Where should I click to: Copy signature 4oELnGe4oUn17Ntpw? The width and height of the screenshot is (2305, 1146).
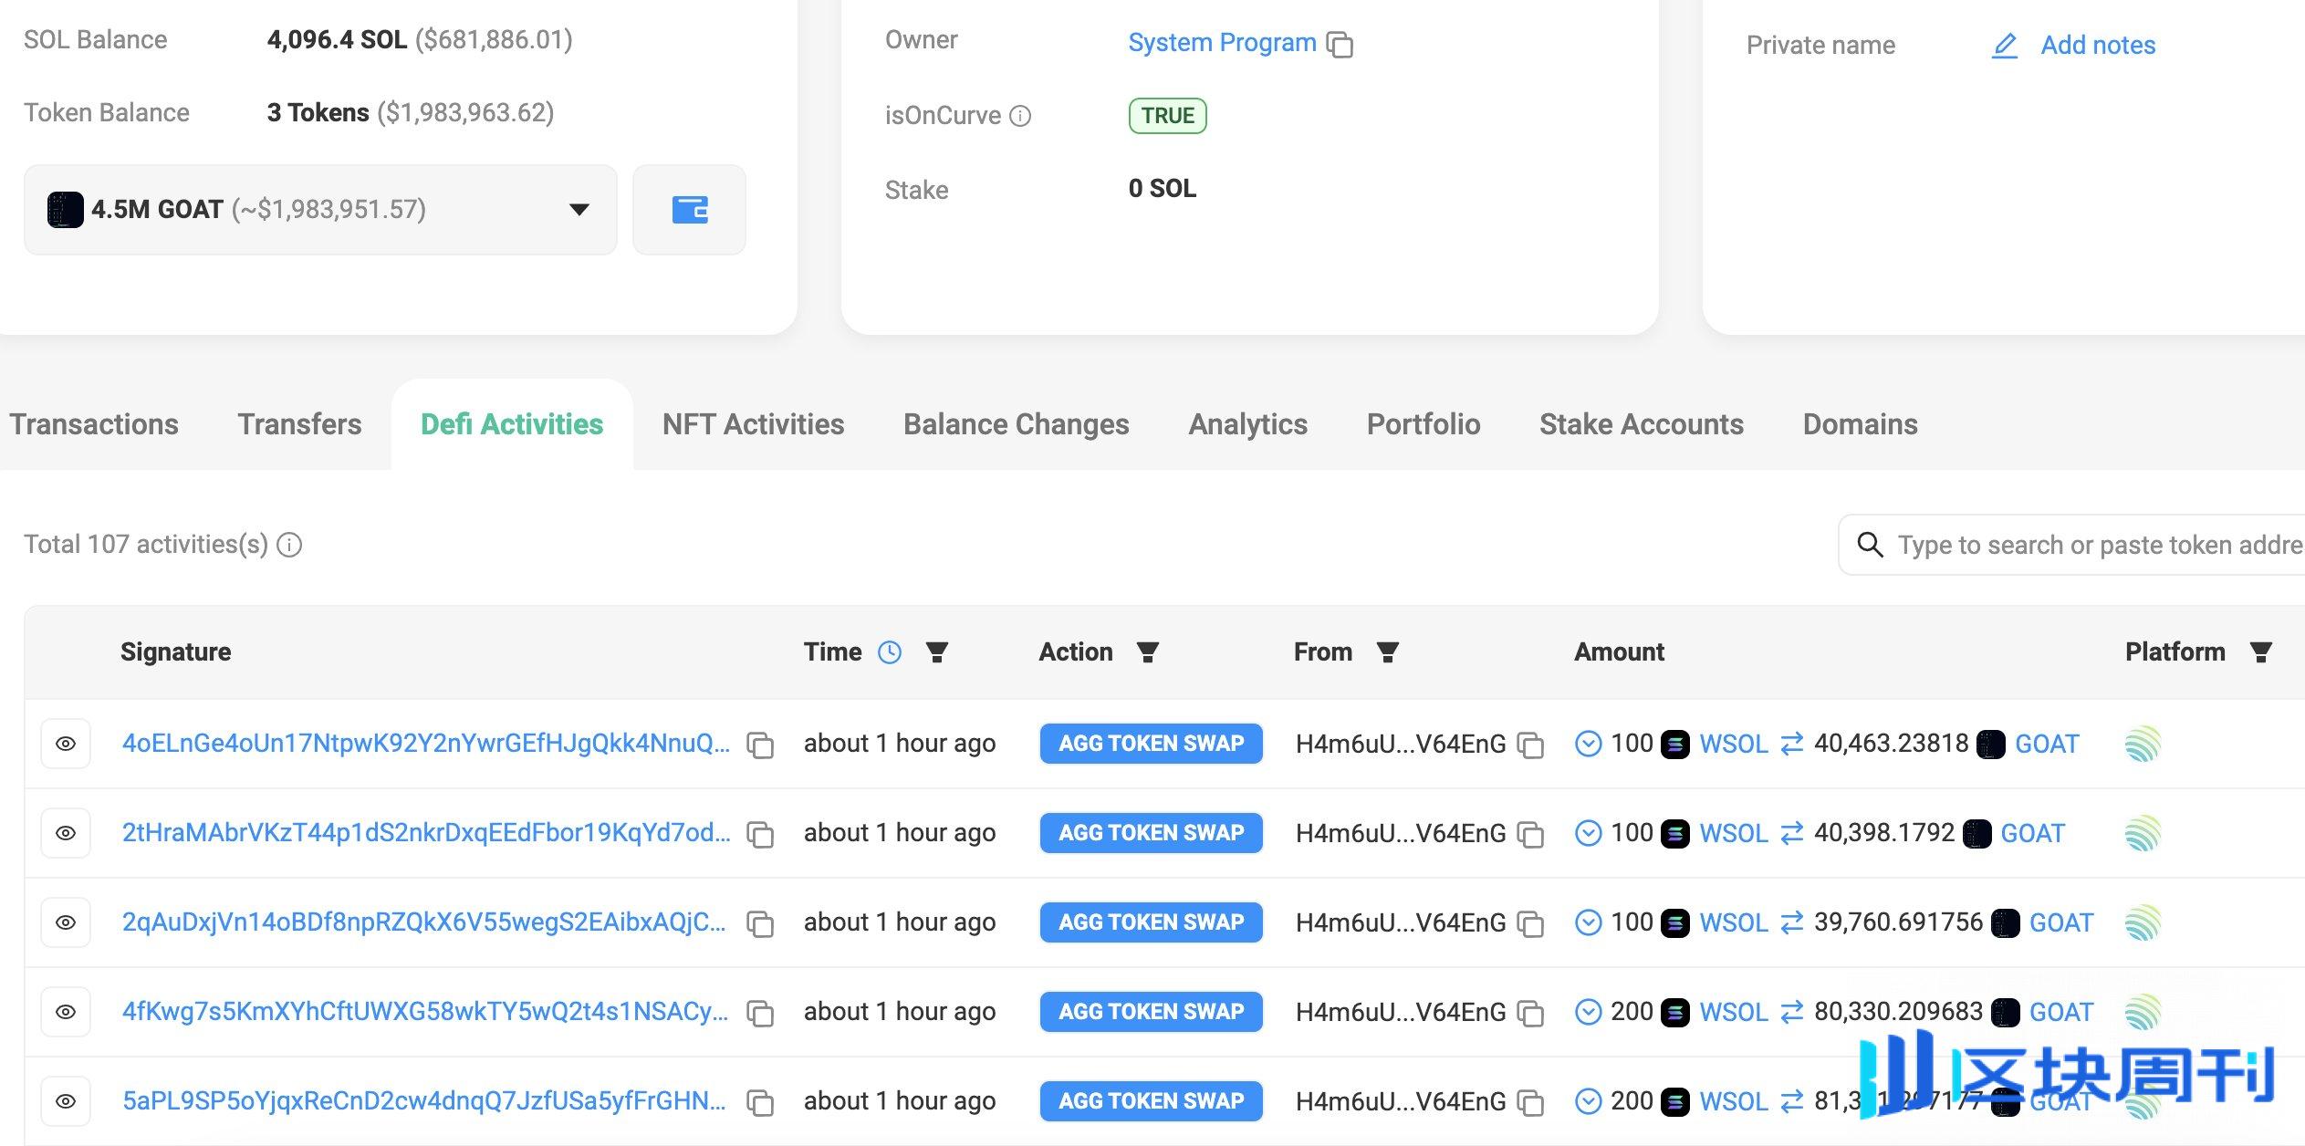click(760, 745)
